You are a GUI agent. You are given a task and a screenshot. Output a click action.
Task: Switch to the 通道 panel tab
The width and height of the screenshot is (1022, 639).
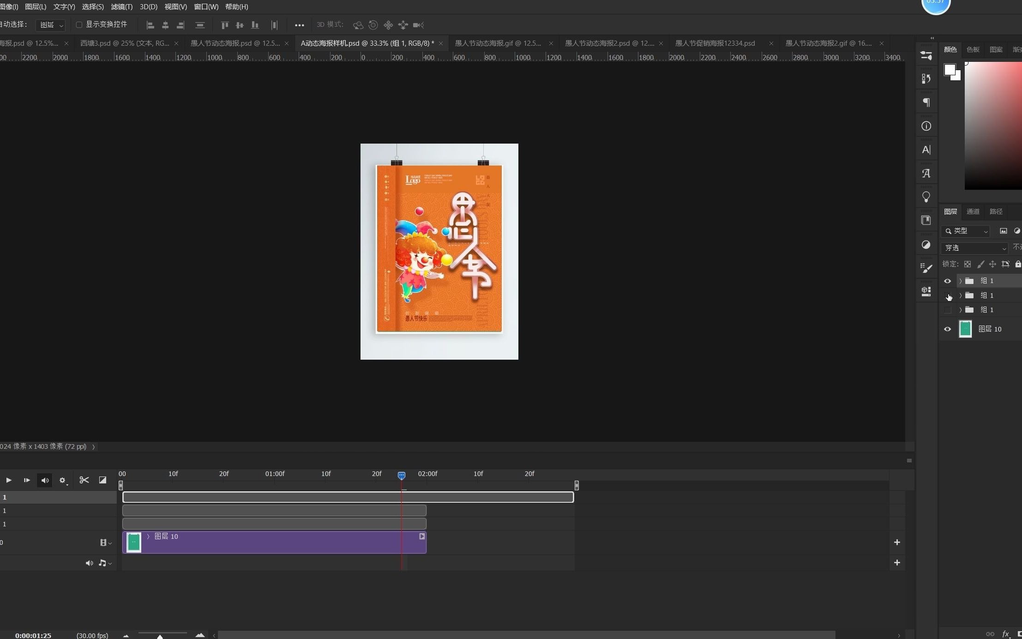[x=973, y=211]
